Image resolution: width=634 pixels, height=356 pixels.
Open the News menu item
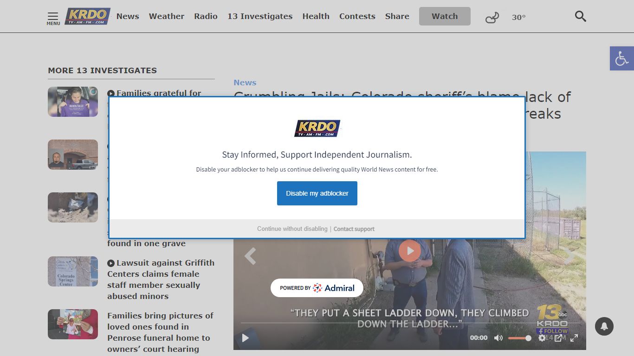point(128,16)
